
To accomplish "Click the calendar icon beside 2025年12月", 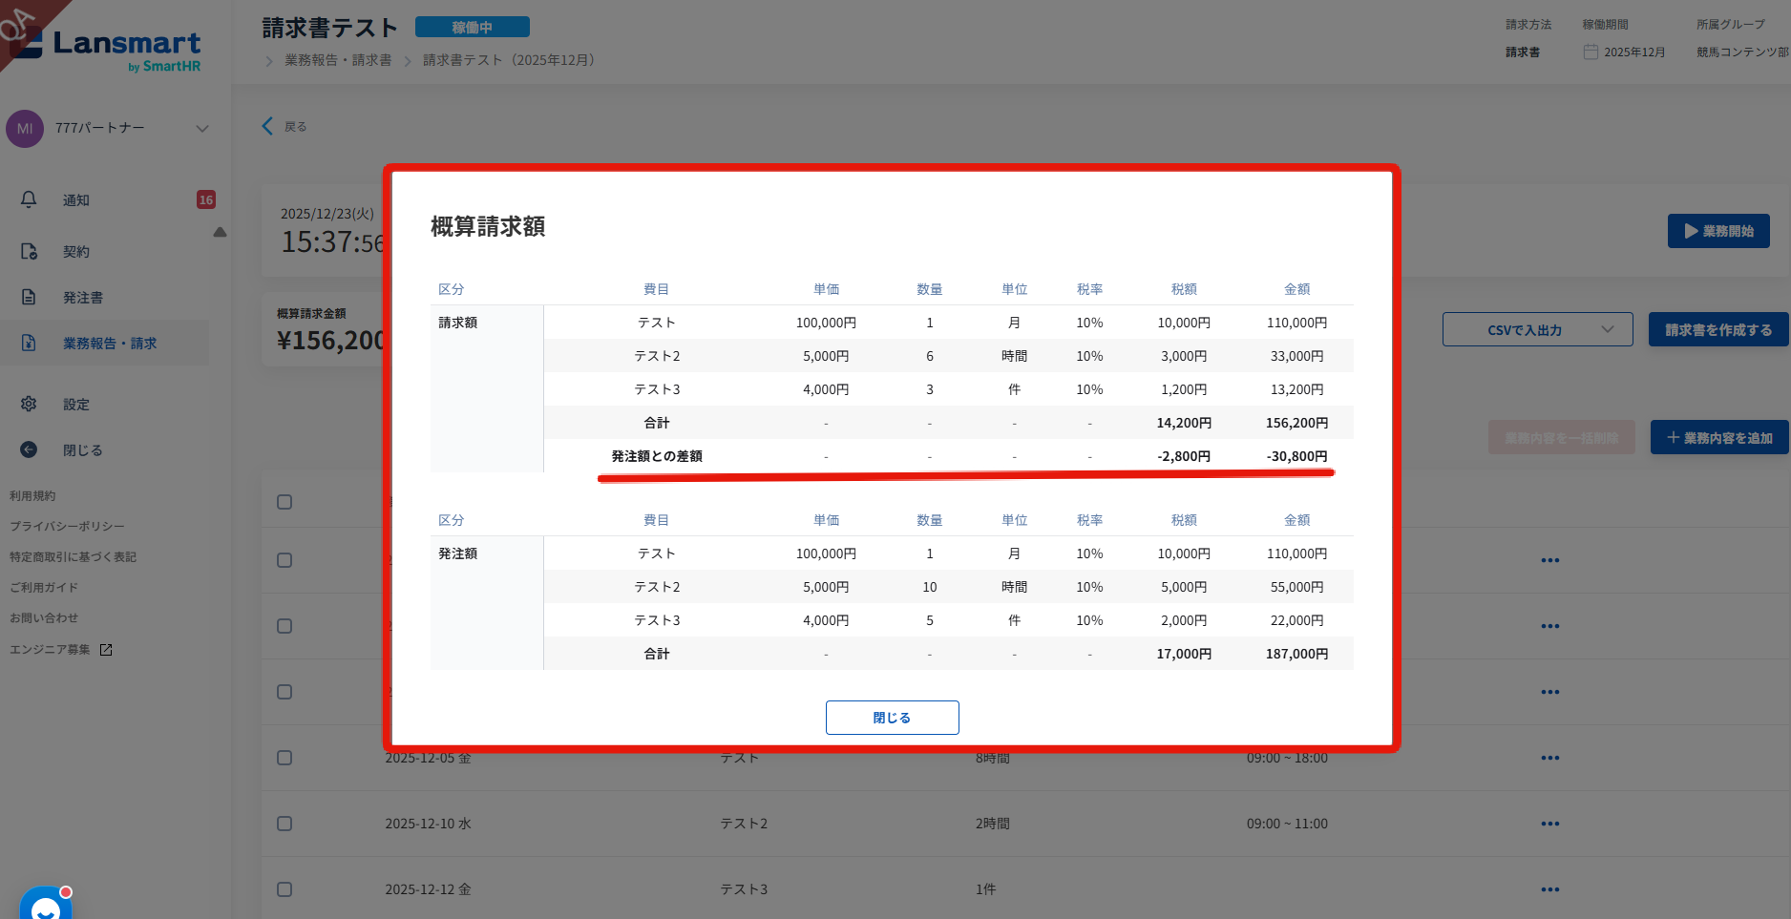I will (1591, 52).
